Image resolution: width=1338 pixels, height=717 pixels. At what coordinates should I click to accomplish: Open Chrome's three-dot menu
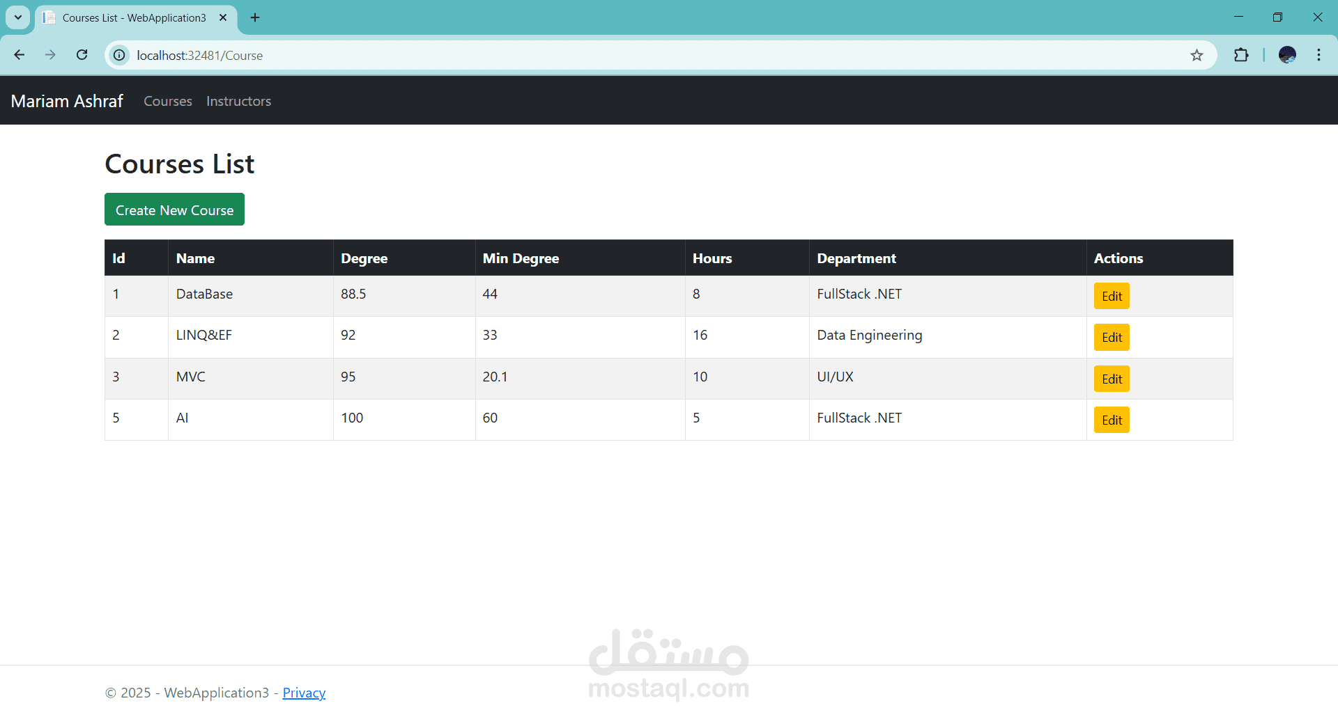click(x=1318, y=55)
